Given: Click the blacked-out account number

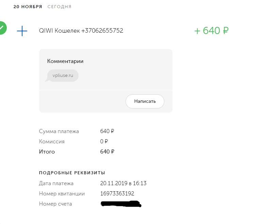Looking at the screenshot, I should (121, 204).
